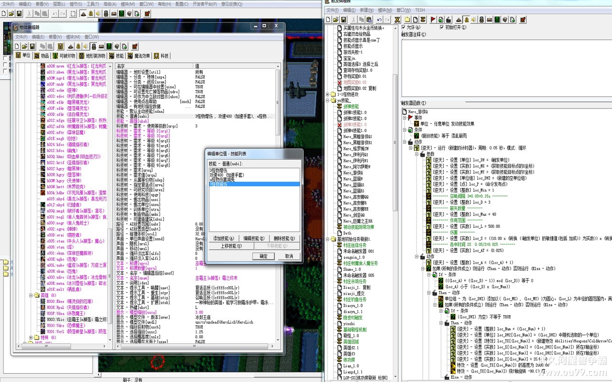Select the Hero_游侠Q trigger in tree
This screenshot has width=612, height=382.
click(354, 173)
